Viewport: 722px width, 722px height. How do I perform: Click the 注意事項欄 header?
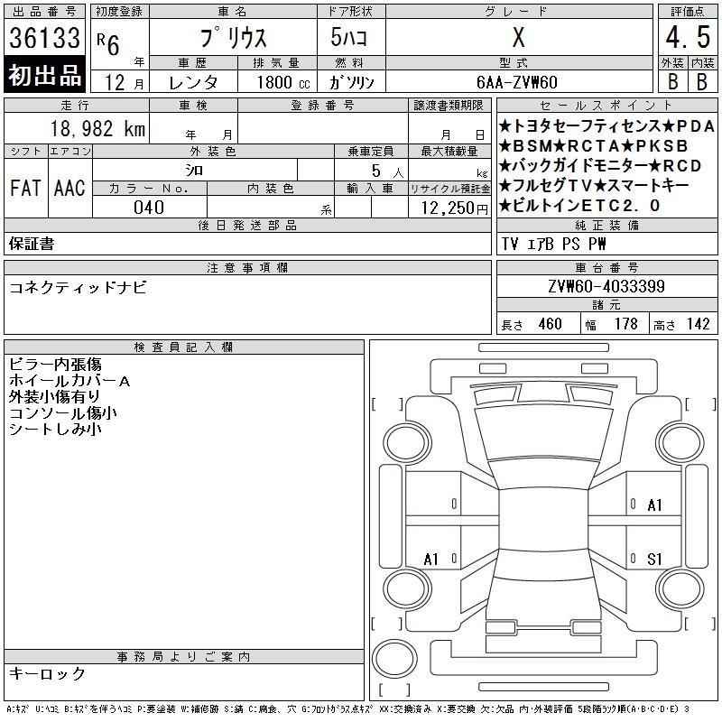click(247, 267)
